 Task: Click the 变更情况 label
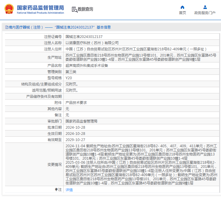point(55,165)
